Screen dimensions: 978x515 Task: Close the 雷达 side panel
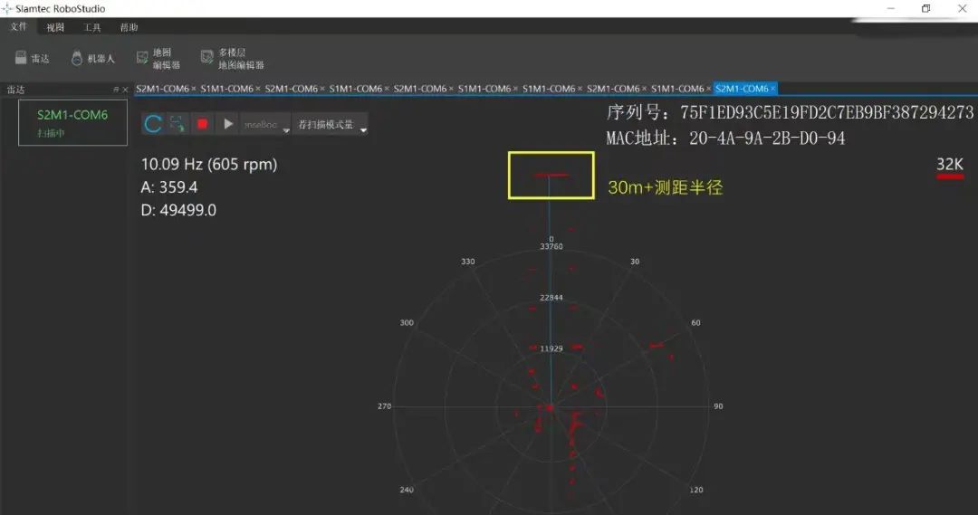click(x=125, y=90)
